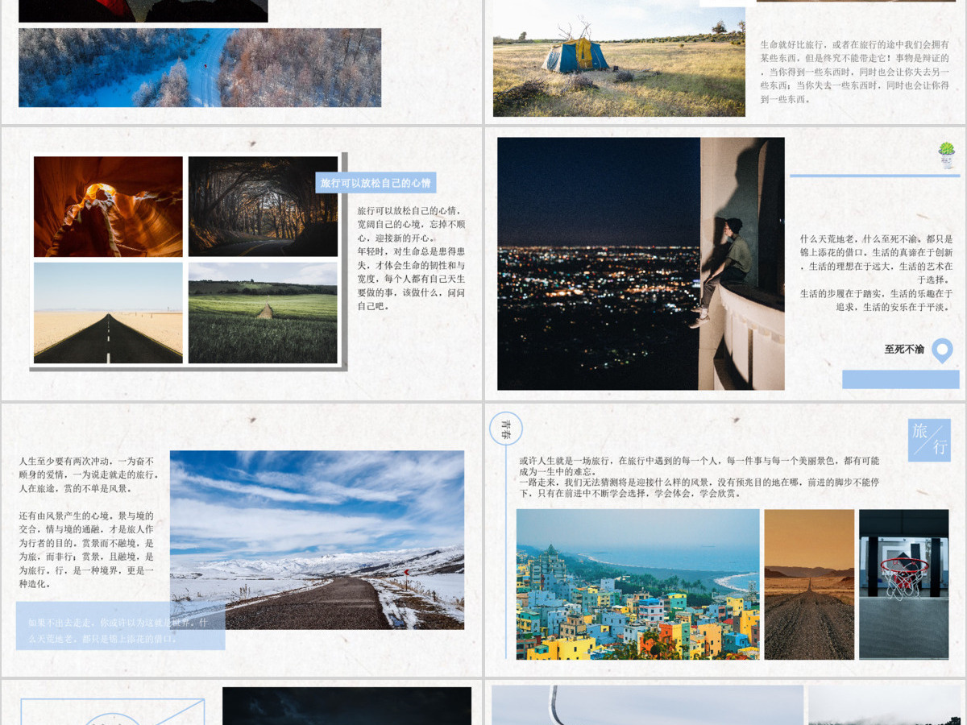Click the paragraph starting 生命就好比旅行

click(854, 72)
